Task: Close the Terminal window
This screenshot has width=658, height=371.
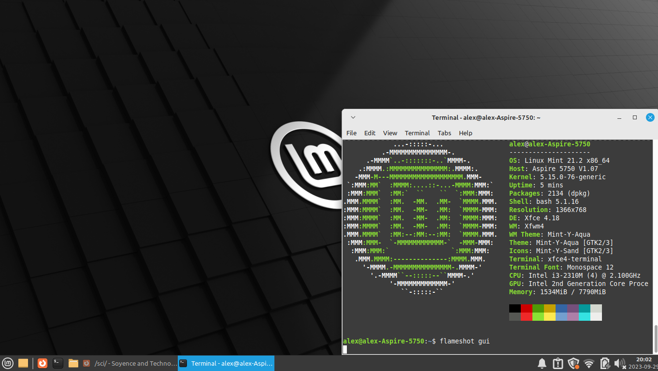Action: pyautogui.click(x=650, y=117)
